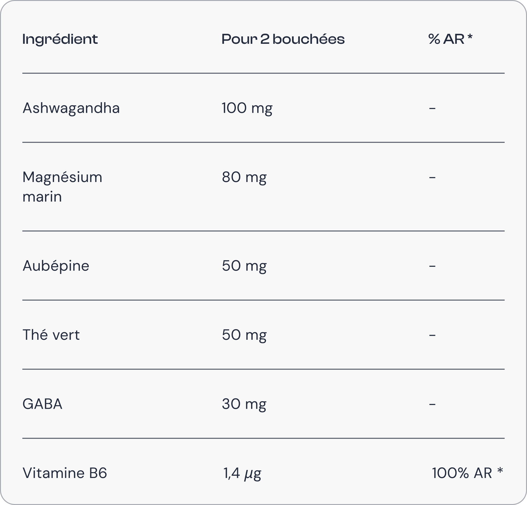Select the Thé vert ingredient
Image resolution: width=527 pixels, height=505 pixels.
[x=51, y=335]
